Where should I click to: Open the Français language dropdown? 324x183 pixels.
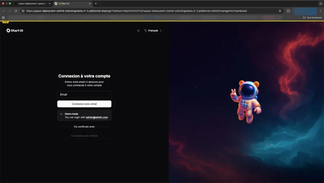154,30
